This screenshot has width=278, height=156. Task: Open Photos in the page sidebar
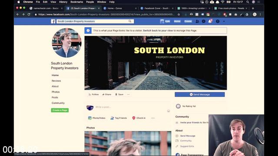tap(56, 92)
